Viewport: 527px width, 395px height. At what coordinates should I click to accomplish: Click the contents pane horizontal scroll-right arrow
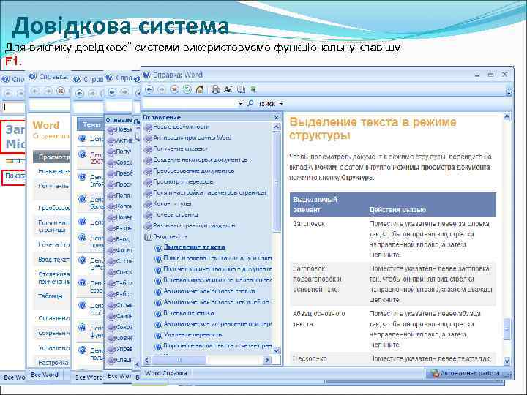(x=267, y=360)
